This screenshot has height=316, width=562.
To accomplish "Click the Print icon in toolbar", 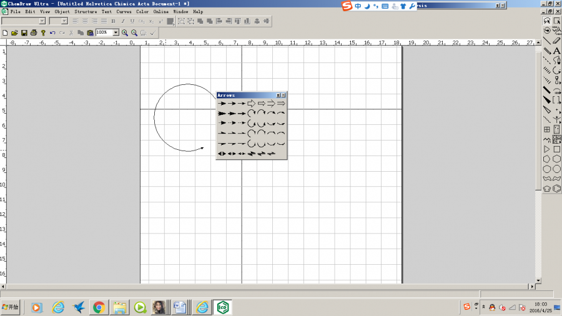I will tap(34, 32).
